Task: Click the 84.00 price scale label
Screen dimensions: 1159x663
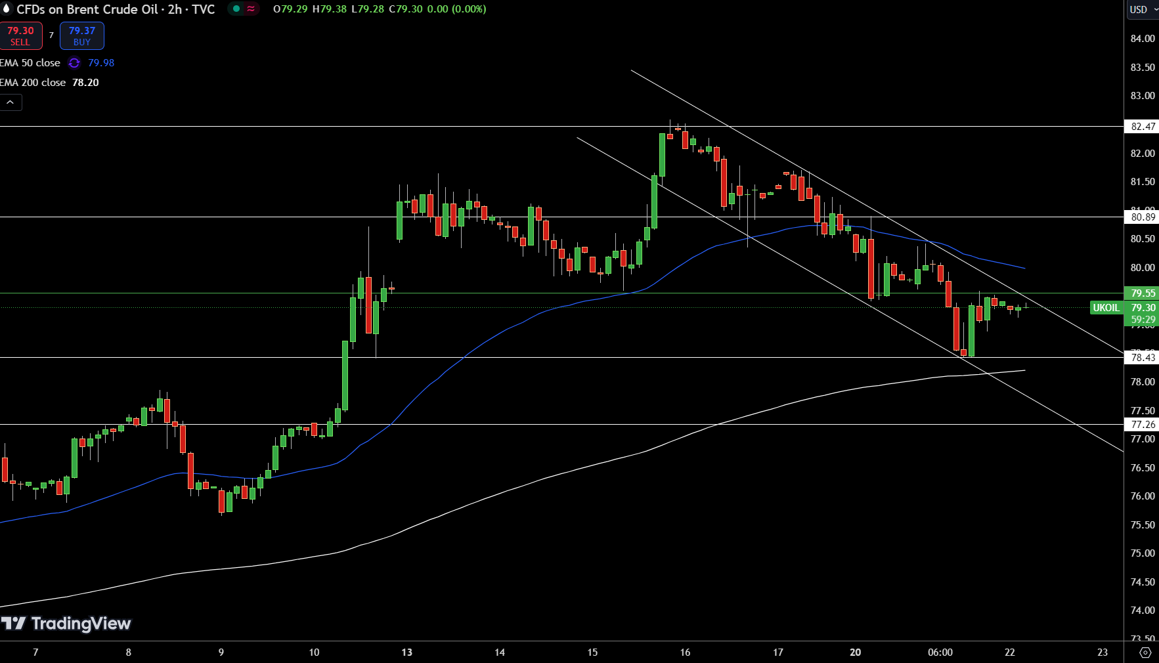Action: pos(1143,39)
